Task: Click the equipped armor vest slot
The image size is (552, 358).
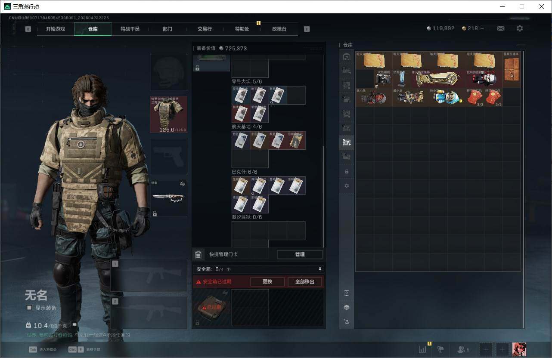Action: [168, 114]
